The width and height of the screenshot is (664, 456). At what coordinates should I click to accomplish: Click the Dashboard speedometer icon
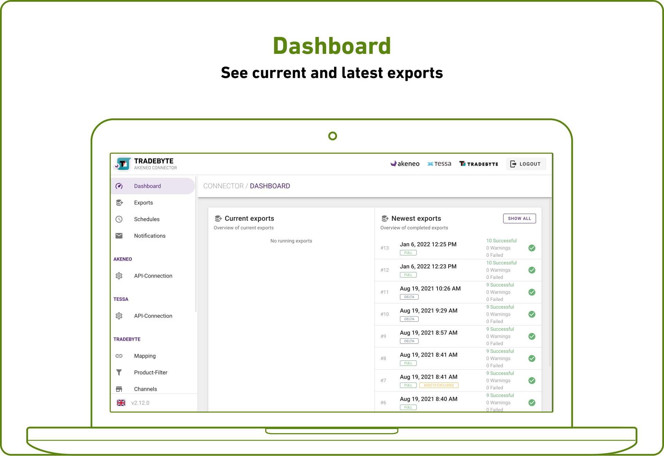click(x=119, y=186)
